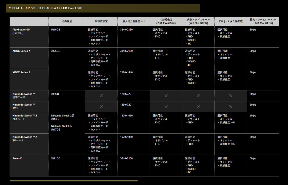
Task: Click 1920x1080 in the Switch 2 TVモード row
Action: [x=126, y=137]
